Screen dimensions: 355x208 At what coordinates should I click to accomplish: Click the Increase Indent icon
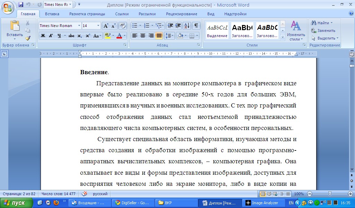tap(178, 26)
